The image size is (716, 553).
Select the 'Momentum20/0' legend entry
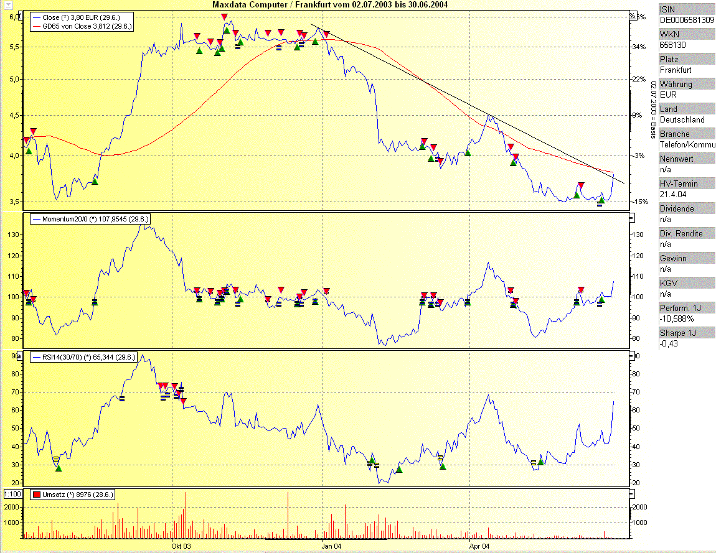point(90,220)
